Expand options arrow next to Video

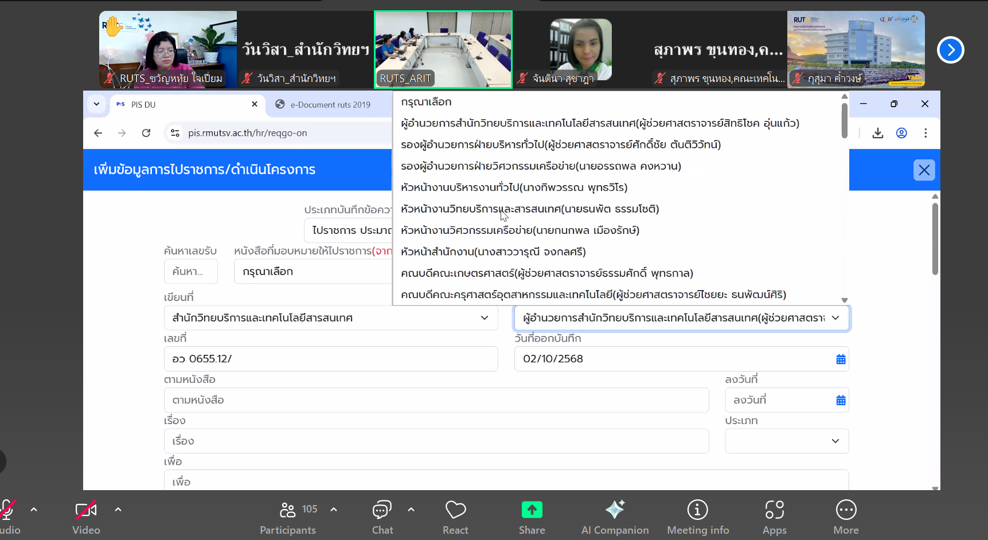click(118, 509)
